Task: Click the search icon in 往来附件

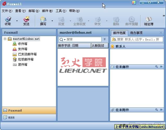Action: coord(156,110)
